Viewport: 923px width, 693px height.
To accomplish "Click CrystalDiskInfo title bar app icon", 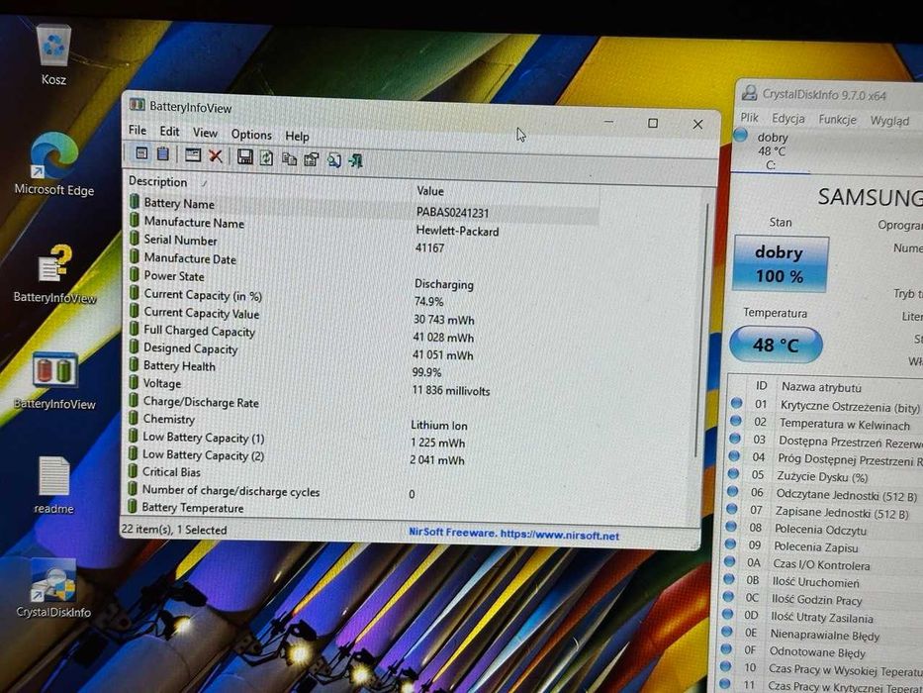I will [x=749, y=92].
